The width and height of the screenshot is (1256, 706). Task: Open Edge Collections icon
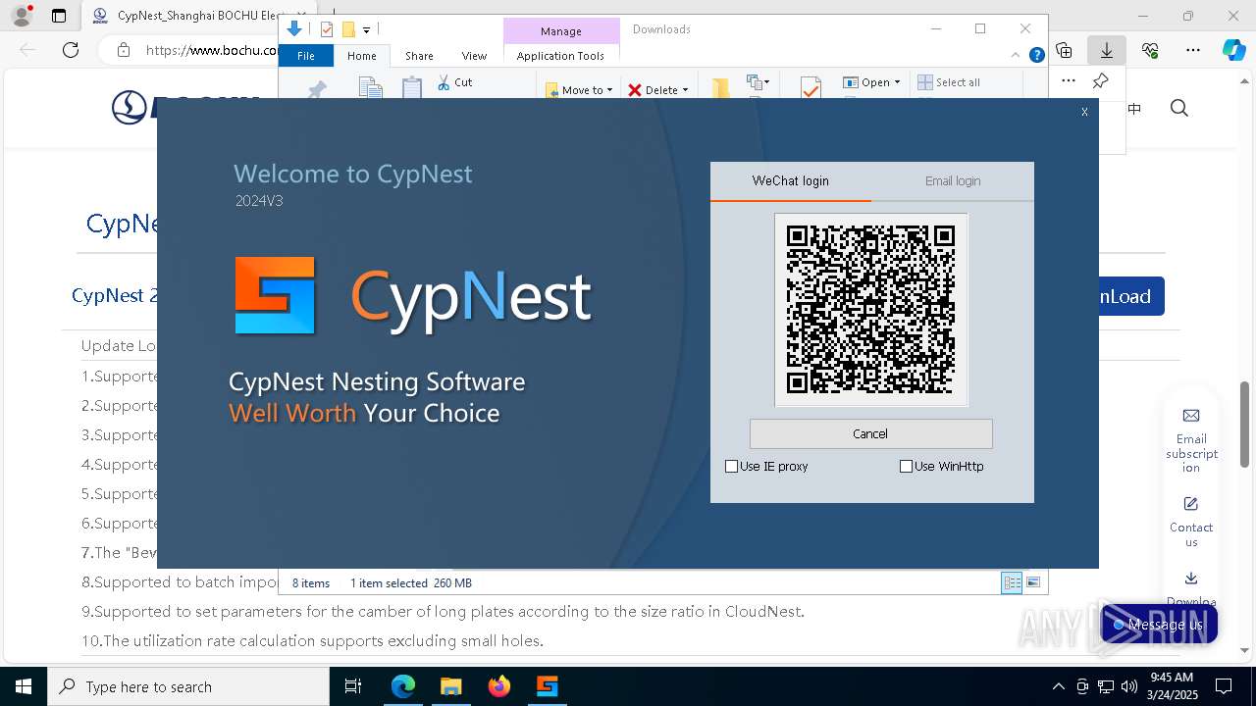[x=1064, y=50]
